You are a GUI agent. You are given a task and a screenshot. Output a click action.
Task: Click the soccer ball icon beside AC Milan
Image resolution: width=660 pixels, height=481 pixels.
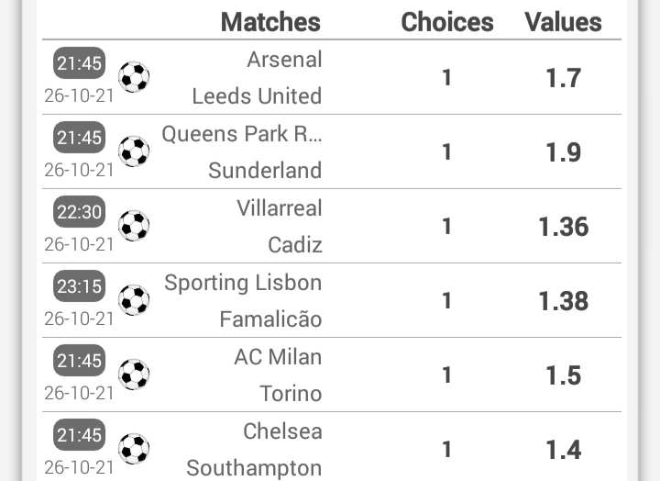click(x=134, y=375)
